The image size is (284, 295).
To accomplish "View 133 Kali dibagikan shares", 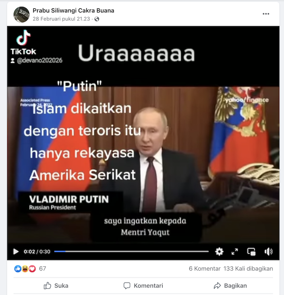I will [x=248, y=268].
